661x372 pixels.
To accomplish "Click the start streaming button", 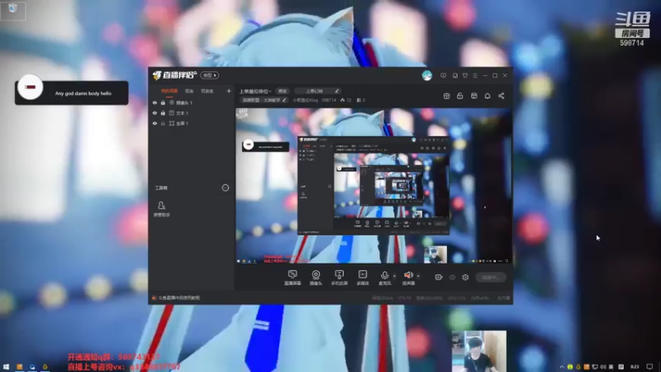I will click(x=491, y=277).
